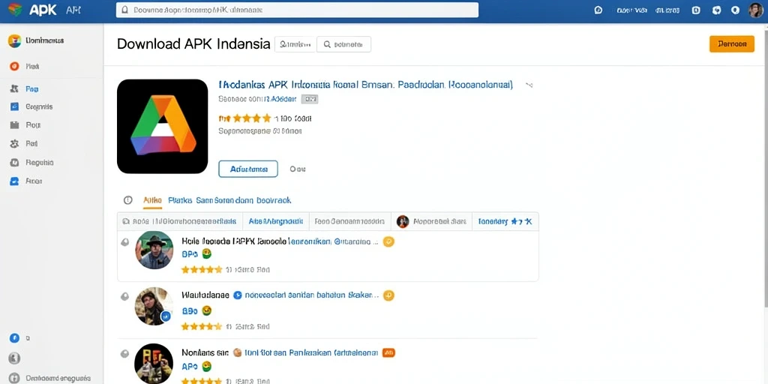Click the orange 'Ad' badge on third review

[x=388, y=352]
